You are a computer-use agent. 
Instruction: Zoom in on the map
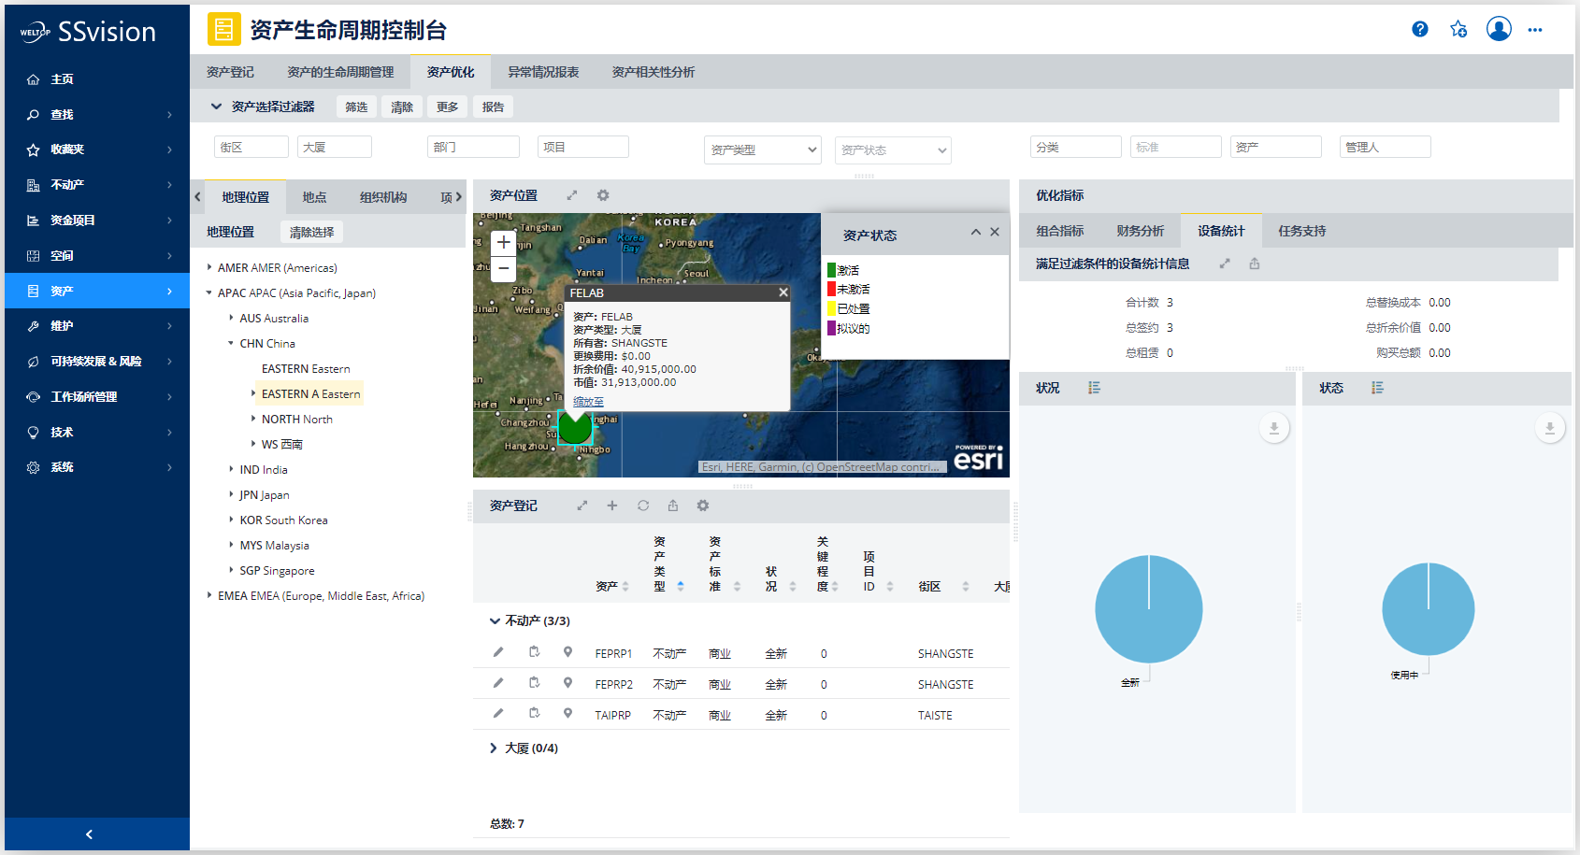[x=503, y=242]
